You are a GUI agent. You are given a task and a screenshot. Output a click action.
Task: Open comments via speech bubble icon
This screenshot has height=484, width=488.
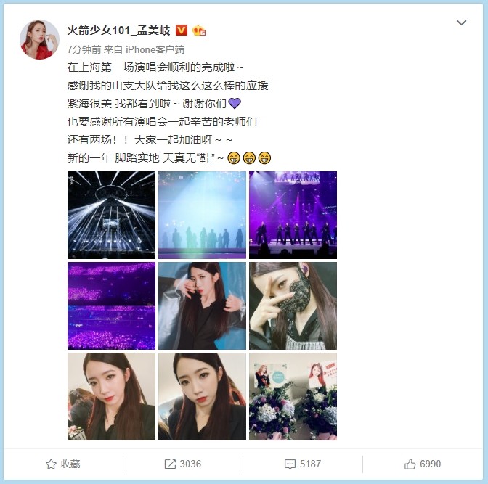coord(290,464)
